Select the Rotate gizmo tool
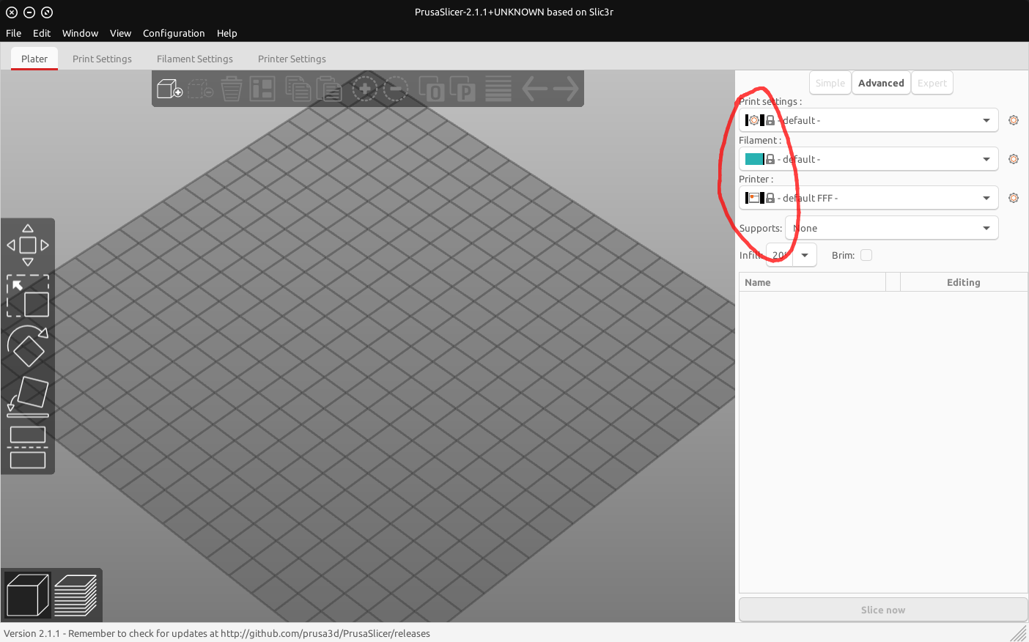The width and height of the screenshot is (1029, 642). pos(28,346)
